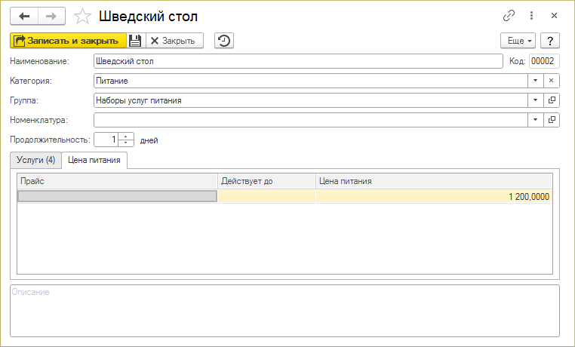The height and width of the screenshot is (347, 575).
Task: Expand the Группа dropdown list
Action: (x=535, y=100)
